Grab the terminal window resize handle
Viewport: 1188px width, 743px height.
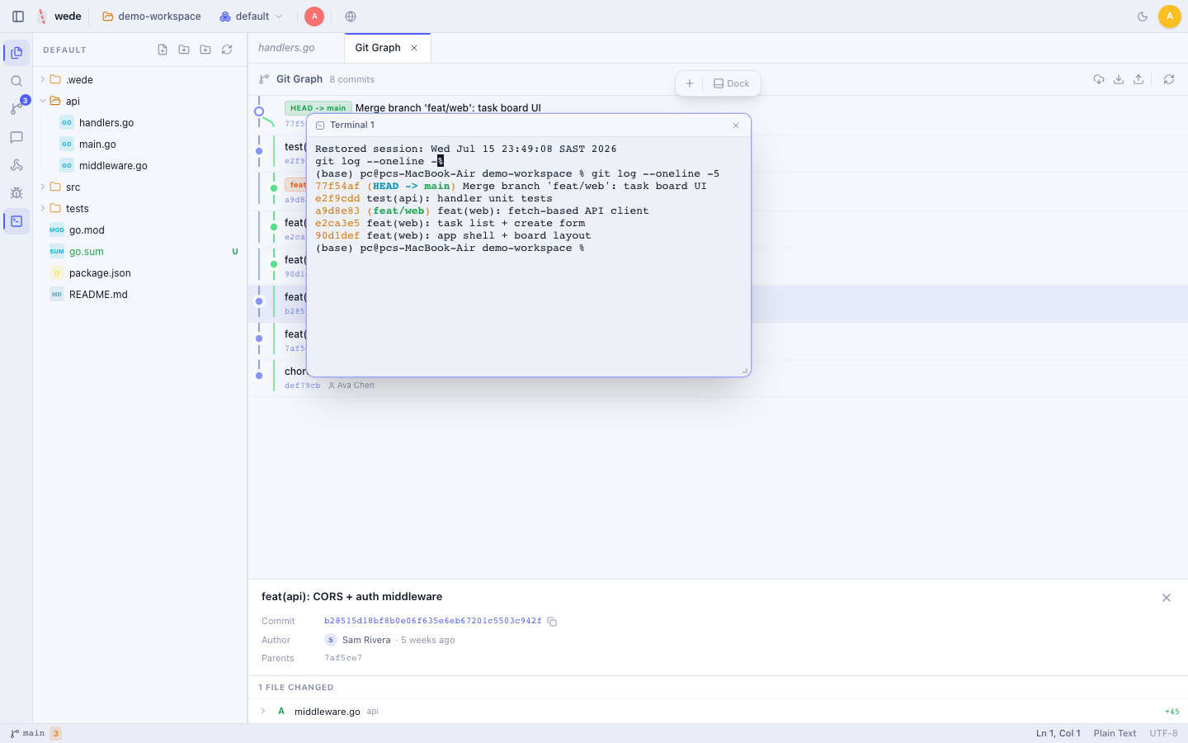tap(744, 371)
